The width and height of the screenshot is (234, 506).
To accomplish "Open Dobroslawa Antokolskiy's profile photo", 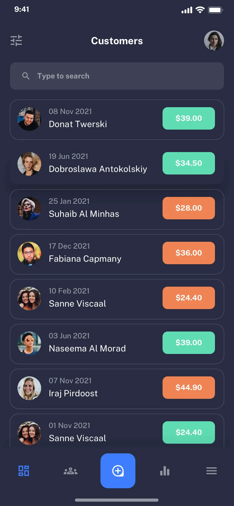I will tap(29, 164).
